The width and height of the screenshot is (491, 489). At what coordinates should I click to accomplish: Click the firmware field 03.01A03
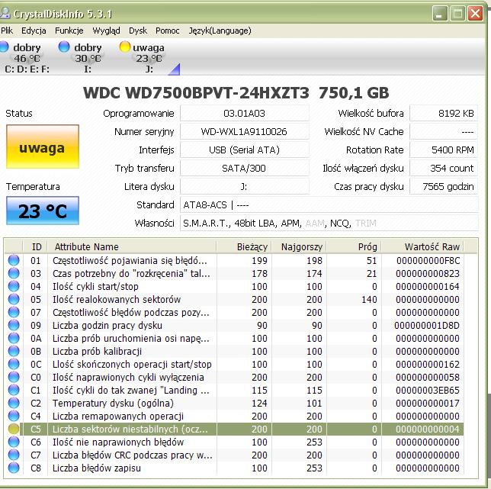pyautogui.click(x=244, y=113)
